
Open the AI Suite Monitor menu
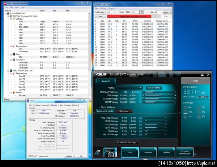point(148,152)
